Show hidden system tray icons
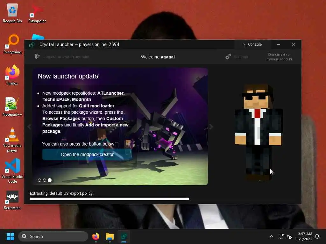This screenshot has height=244, width=326. click(271, 236)
